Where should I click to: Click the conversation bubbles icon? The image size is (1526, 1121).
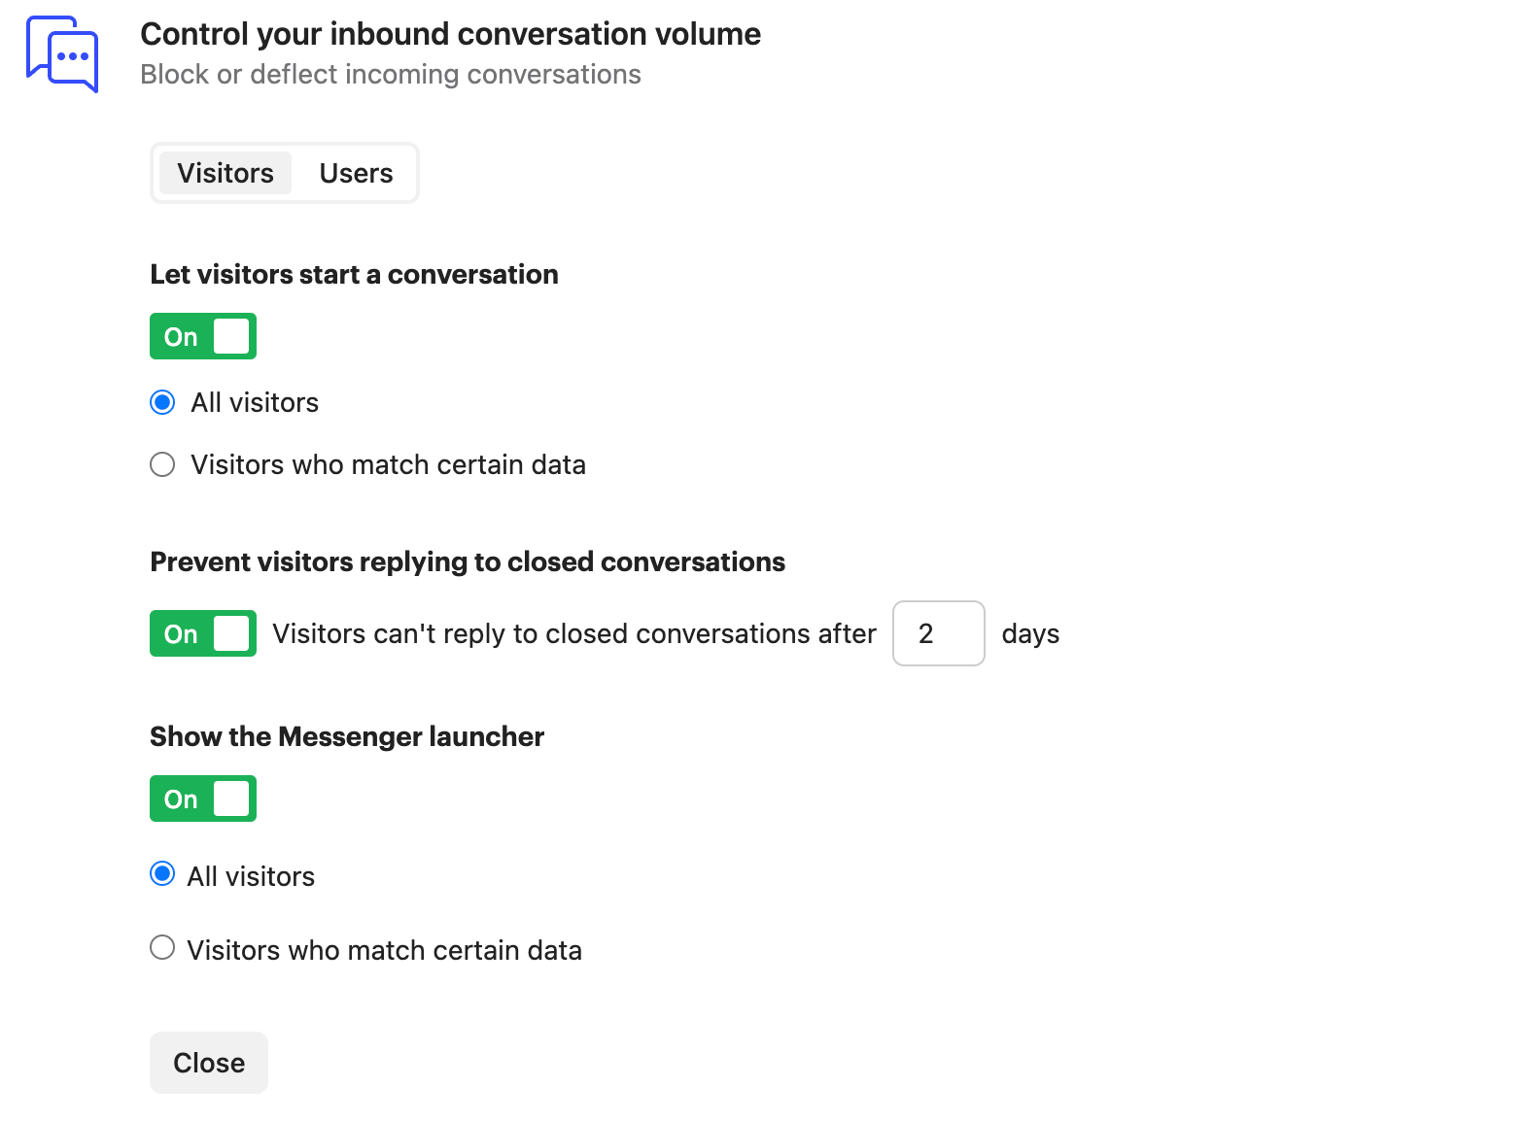coord(62,53)
